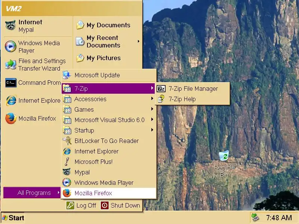Click the Microsoft Plus! exclamation icon
Screen dimensions: 299x224
tap(67, 162)
